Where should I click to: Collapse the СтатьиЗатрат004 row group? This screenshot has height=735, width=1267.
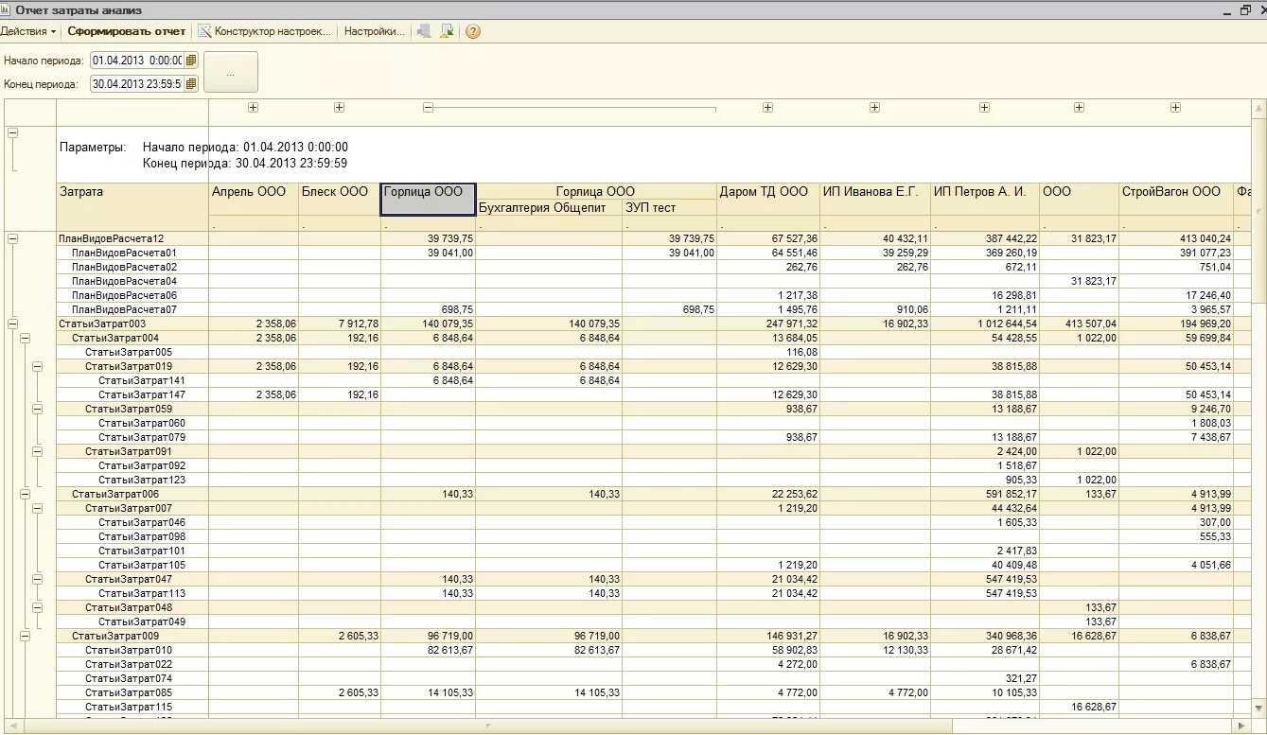26,338
